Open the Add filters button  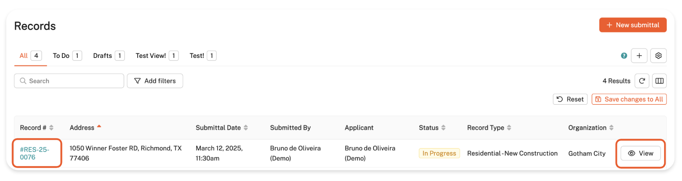pyautogui.click(x=155, y=81)
